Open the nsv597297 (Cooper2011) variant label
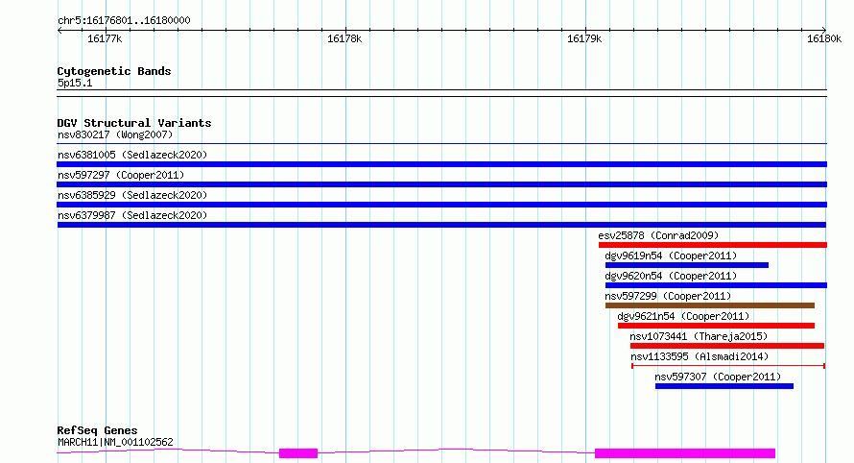 (121, 175)
